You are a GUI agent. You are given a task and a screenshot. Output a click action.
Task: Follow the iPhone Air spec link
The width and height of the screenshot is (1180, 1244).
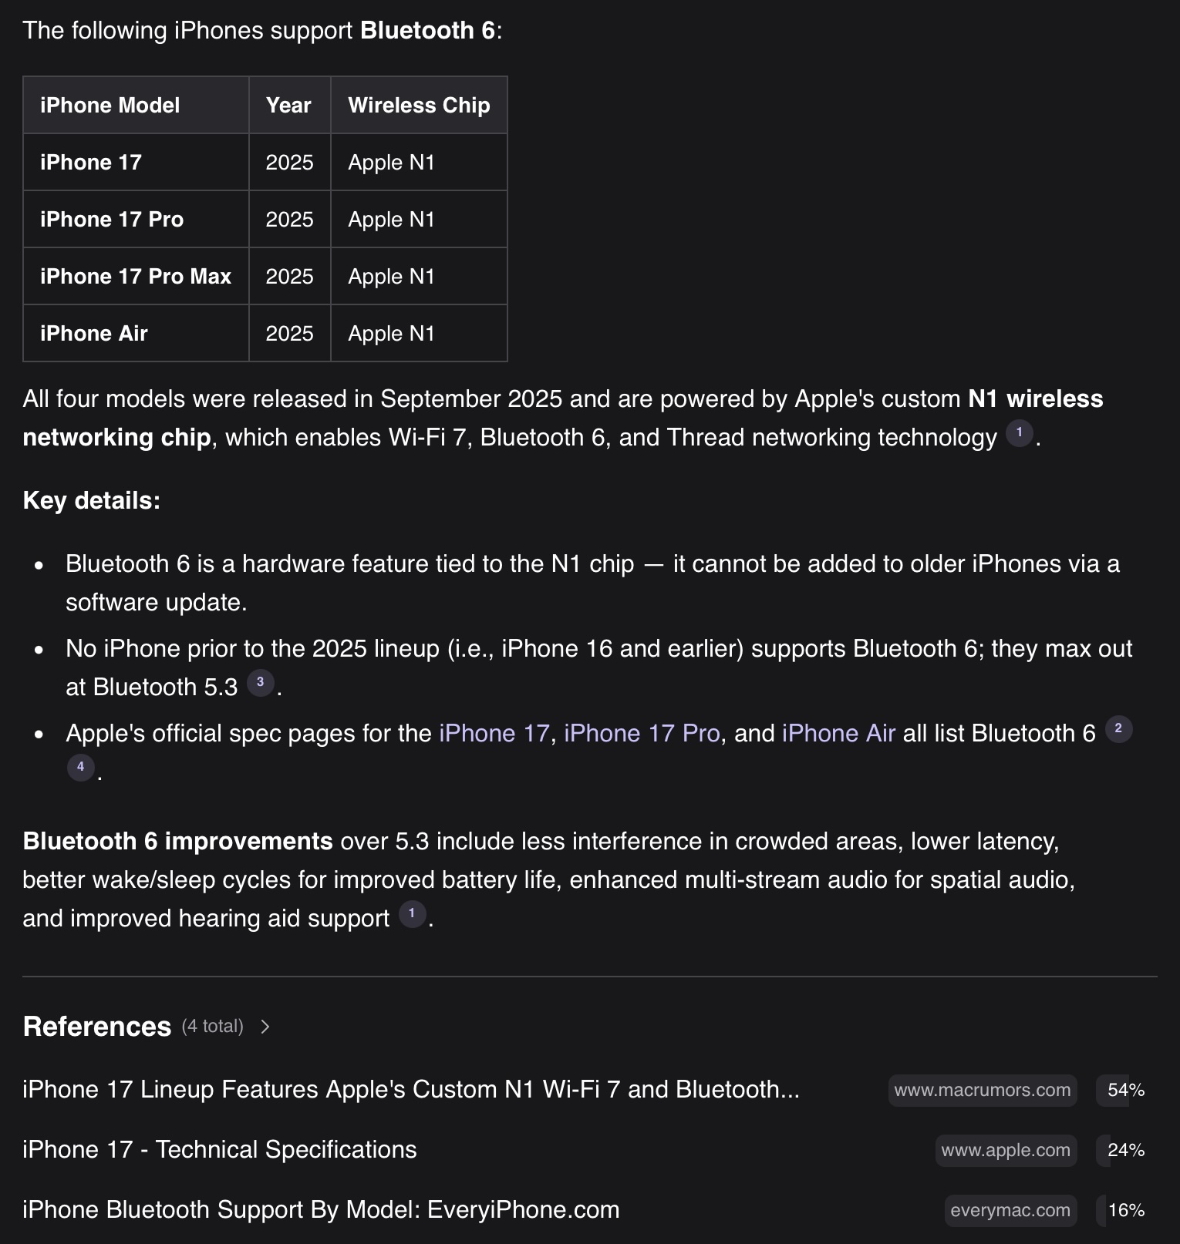(838, 733)
